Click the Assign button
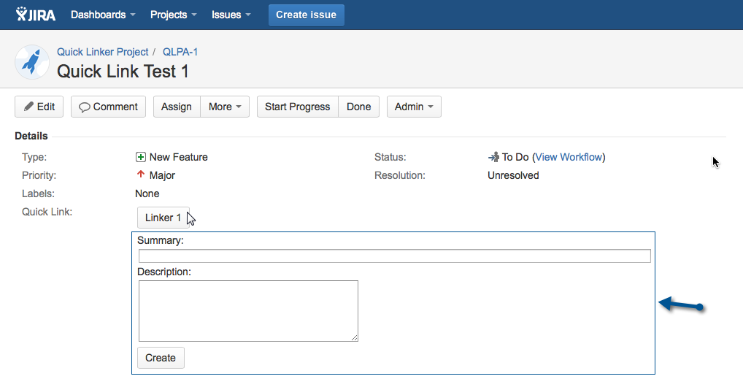The image size is (743, 387). pyautogui.click(x=177, y=107)
